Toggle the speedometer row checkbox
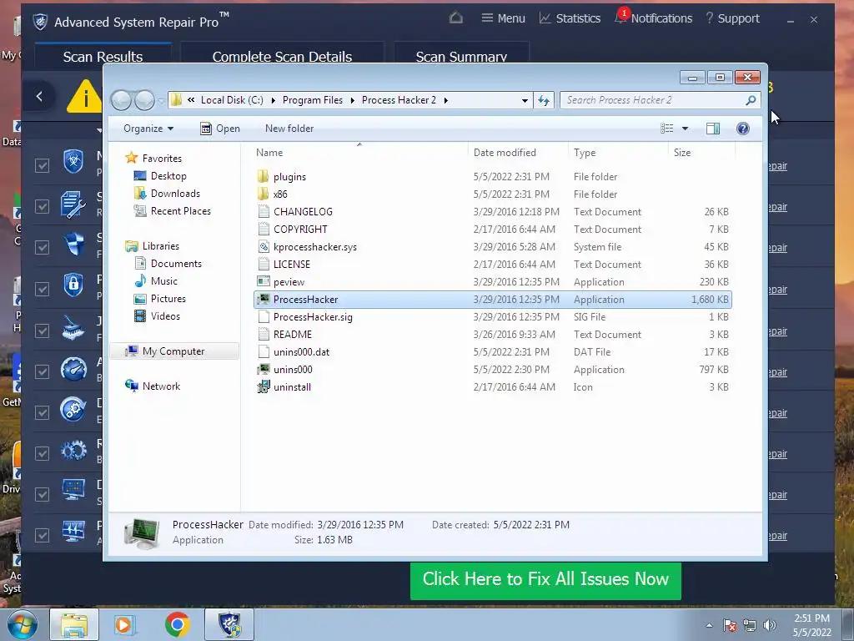This screenshot has height=641, width=854. pyautogui.click(x=42, y=371)
